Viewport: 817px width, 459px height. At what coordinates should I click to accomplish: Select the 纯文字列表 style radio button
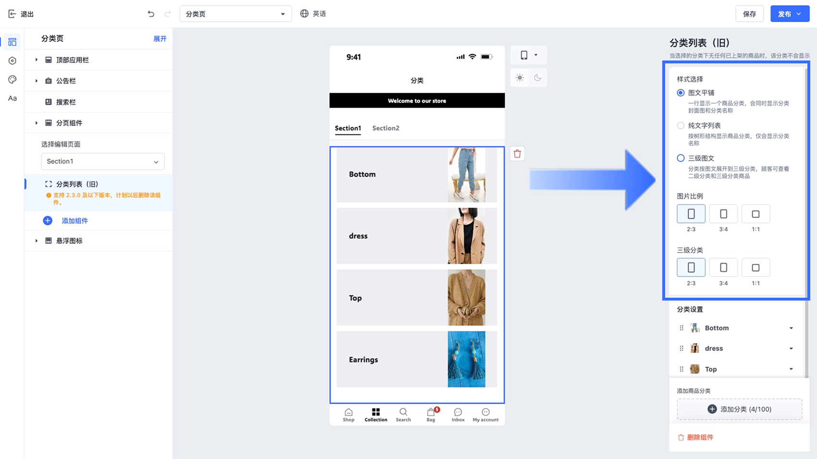tap(681, 125)
